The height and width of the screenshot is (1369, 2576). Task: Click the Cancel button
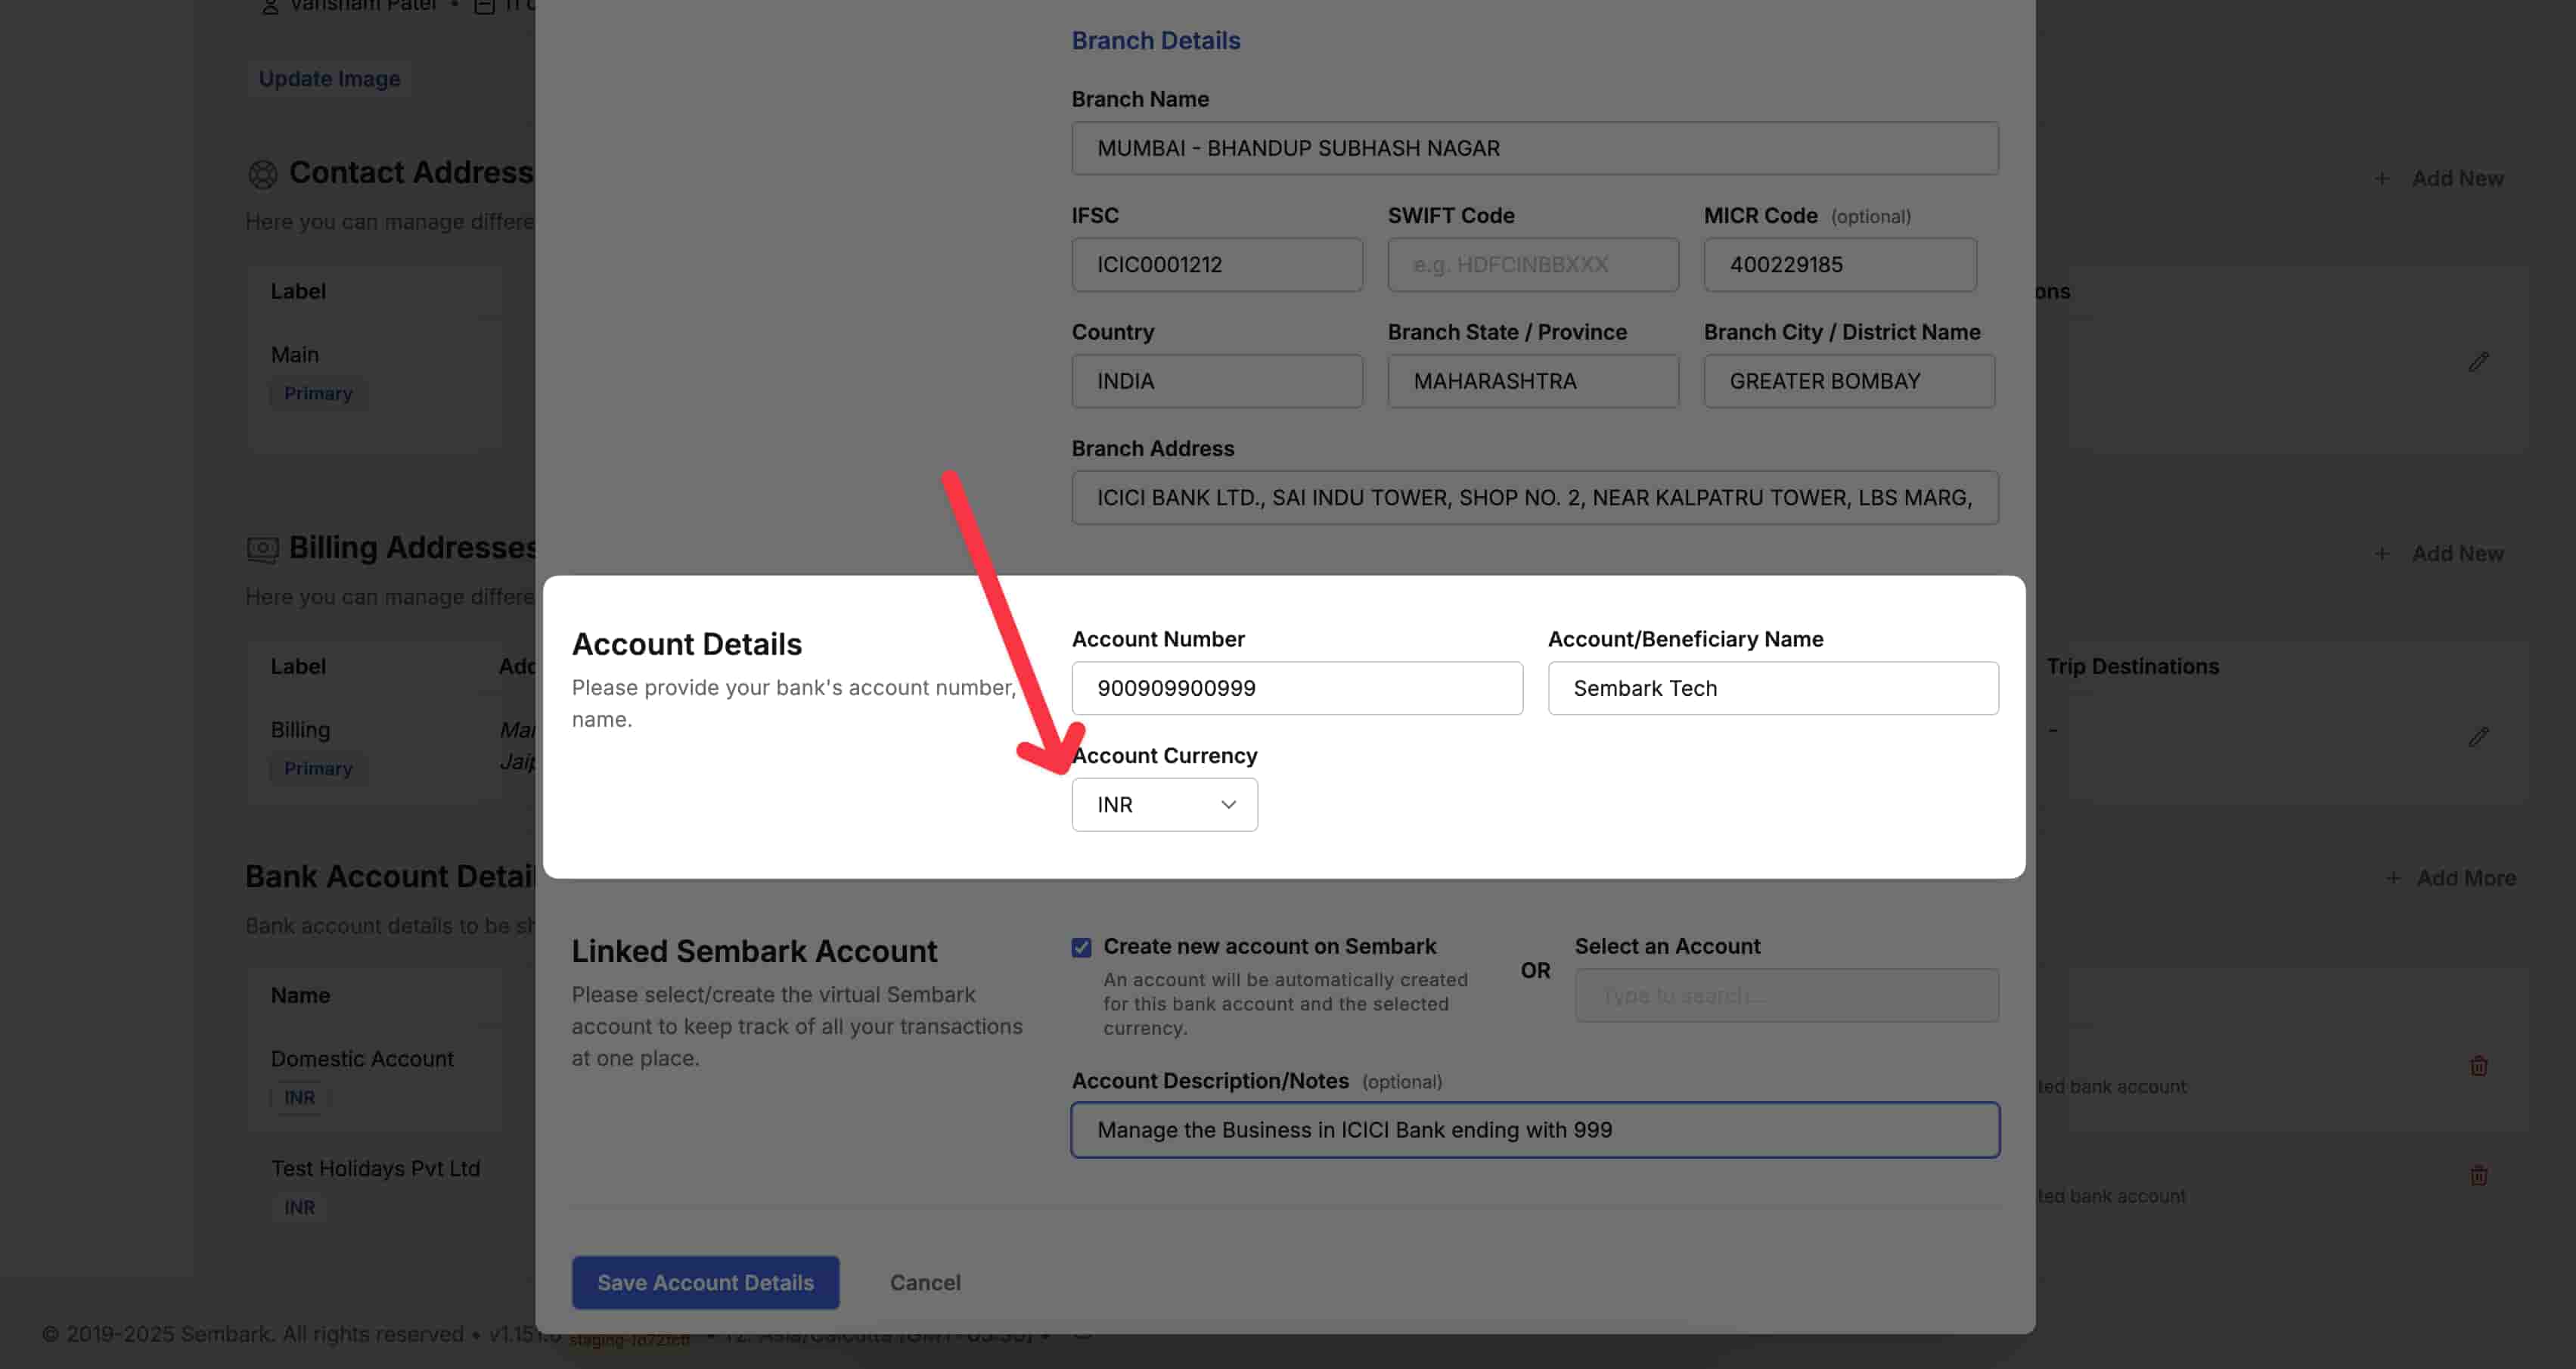pyautogui.click(x=924, y=1282)
